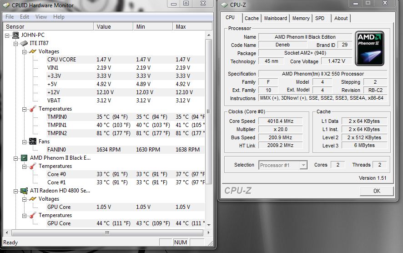Collapse the ITE IT87 node

pyautogui.click(x=15, y=44)
